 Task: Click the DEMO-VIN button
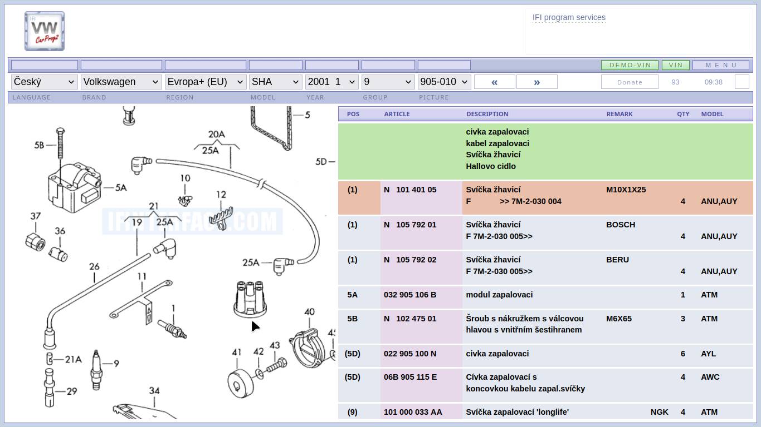point(630,65)
